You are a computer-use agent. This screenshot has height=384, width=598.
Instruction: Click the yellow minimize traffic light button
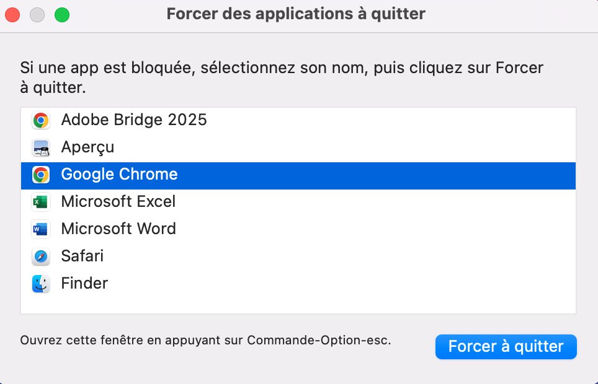point(36,14)
